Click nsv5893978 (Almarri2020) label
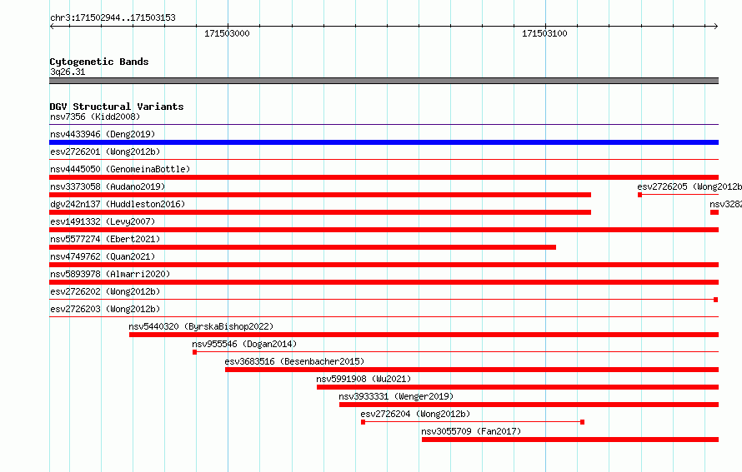Viewport: 742px width, 472px height. coord(110,274)
